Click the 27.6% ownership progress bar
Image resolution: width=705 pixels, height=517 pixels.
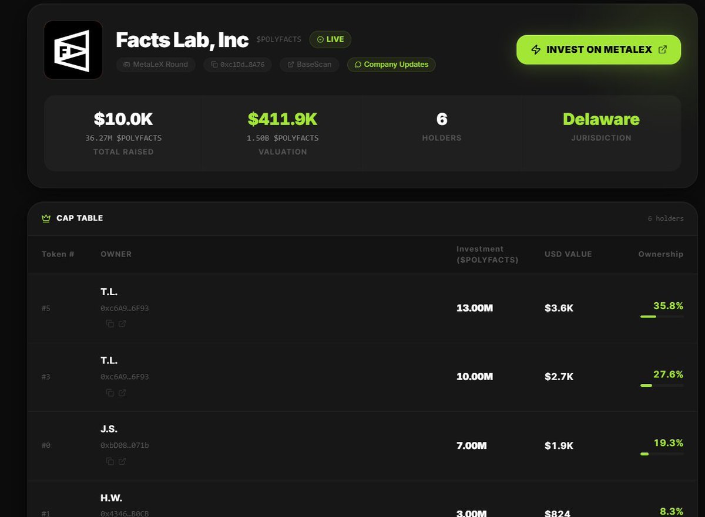click(x=662, y=386)
